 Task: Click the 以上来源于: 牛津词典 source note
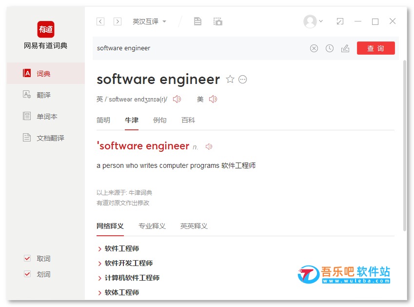coord(124,193)
